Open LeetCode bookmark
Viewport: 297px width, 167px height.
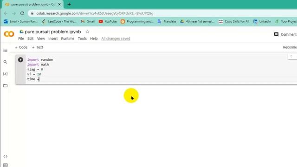59,21
